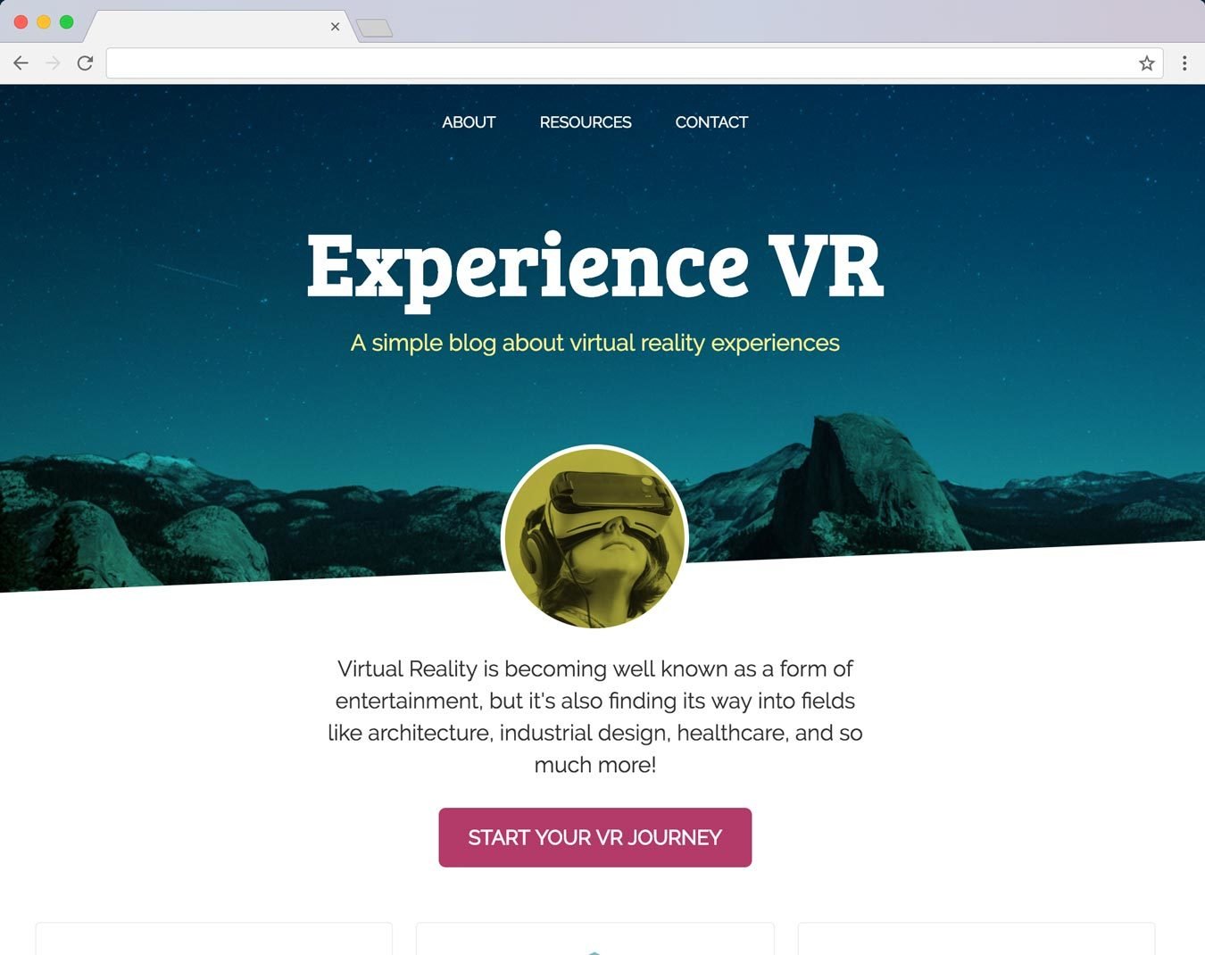Click the Virtual Reality intro paragraph

(x=595, y=717)
